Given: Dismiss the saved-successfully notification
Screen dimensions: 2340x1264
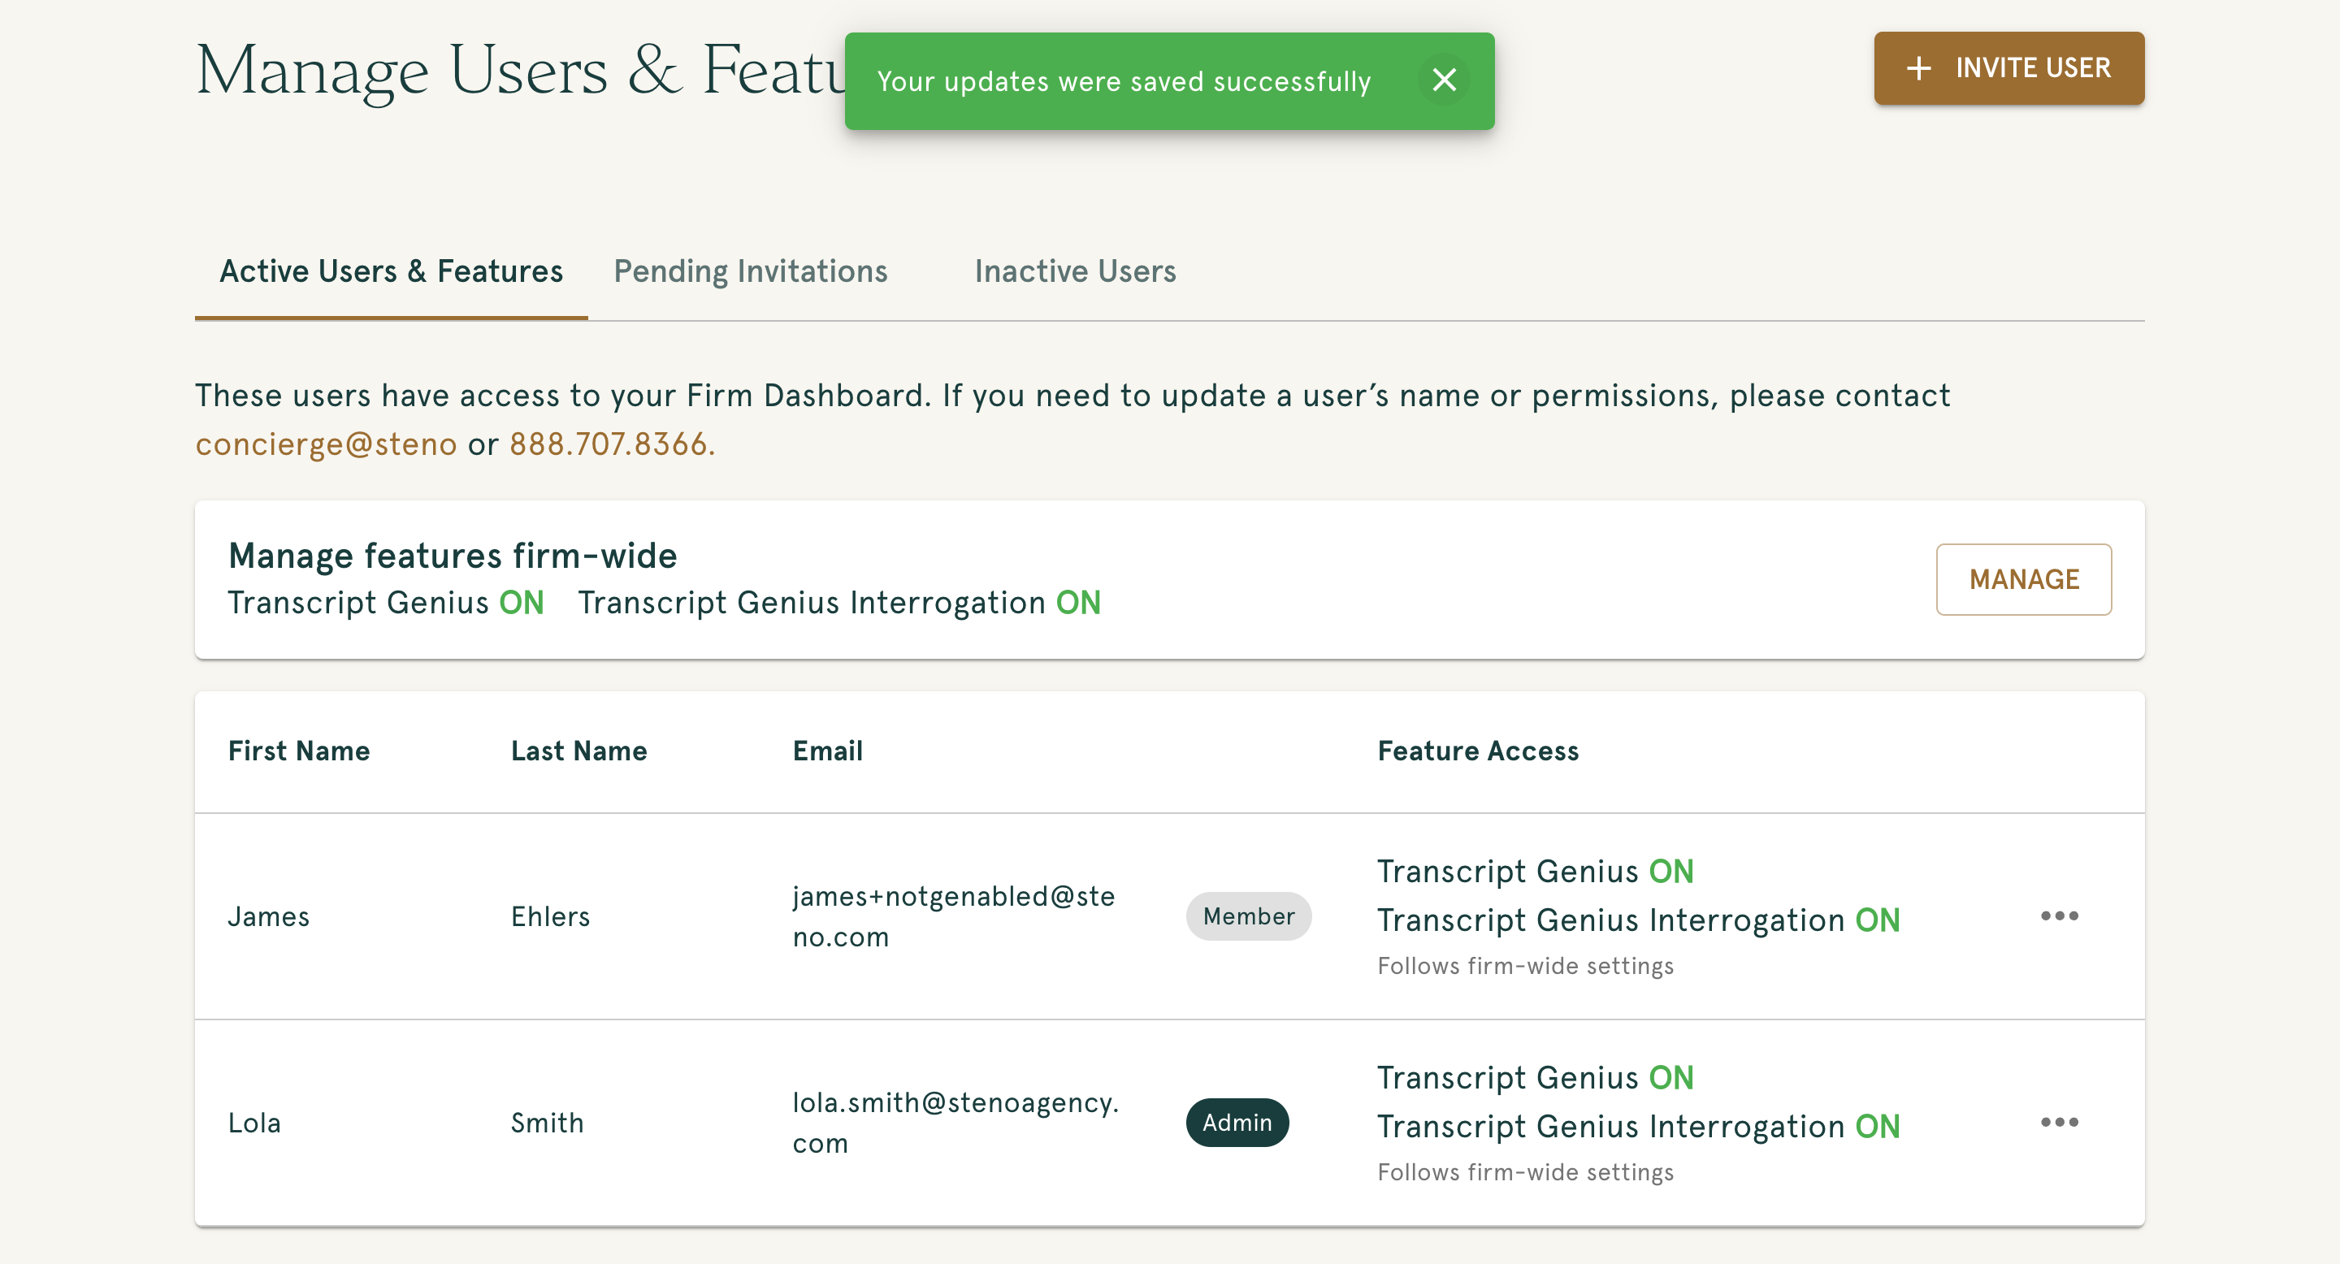Looking at the screenshot, I should pyautogui.click(x=1445, y=80).
